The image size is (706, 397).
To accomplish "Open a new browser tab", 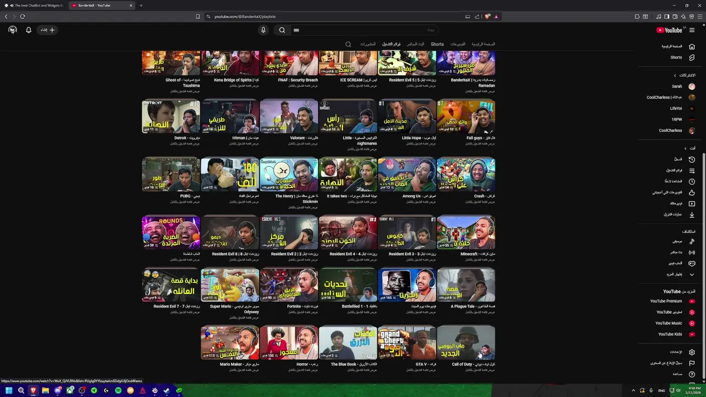I will pyautogui.click(x=141, y=6).
